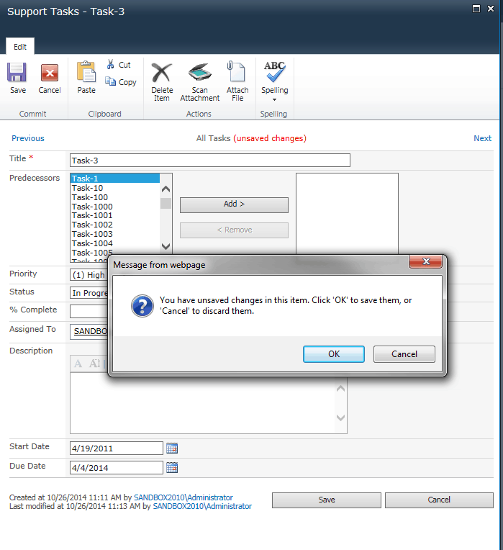This screenshot has height=550, width=503.
Task: Go to the Previous task link
Action: [x=28, y=138]
